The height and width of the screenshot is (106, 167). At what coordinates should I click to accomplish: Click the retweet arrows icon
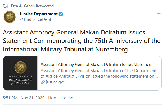click(x=5, y=6)
